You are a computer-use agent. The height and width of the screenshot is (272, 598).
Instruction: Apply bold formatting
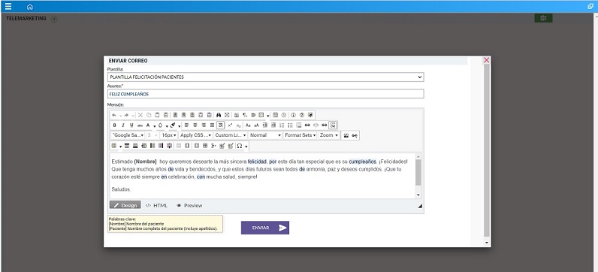114,125
